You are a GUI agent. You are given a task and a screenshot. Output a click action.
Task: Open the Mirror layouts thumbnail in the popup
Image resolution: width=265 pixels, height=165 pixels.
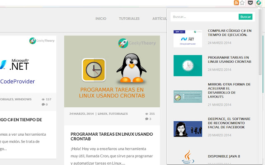point(188,97)
